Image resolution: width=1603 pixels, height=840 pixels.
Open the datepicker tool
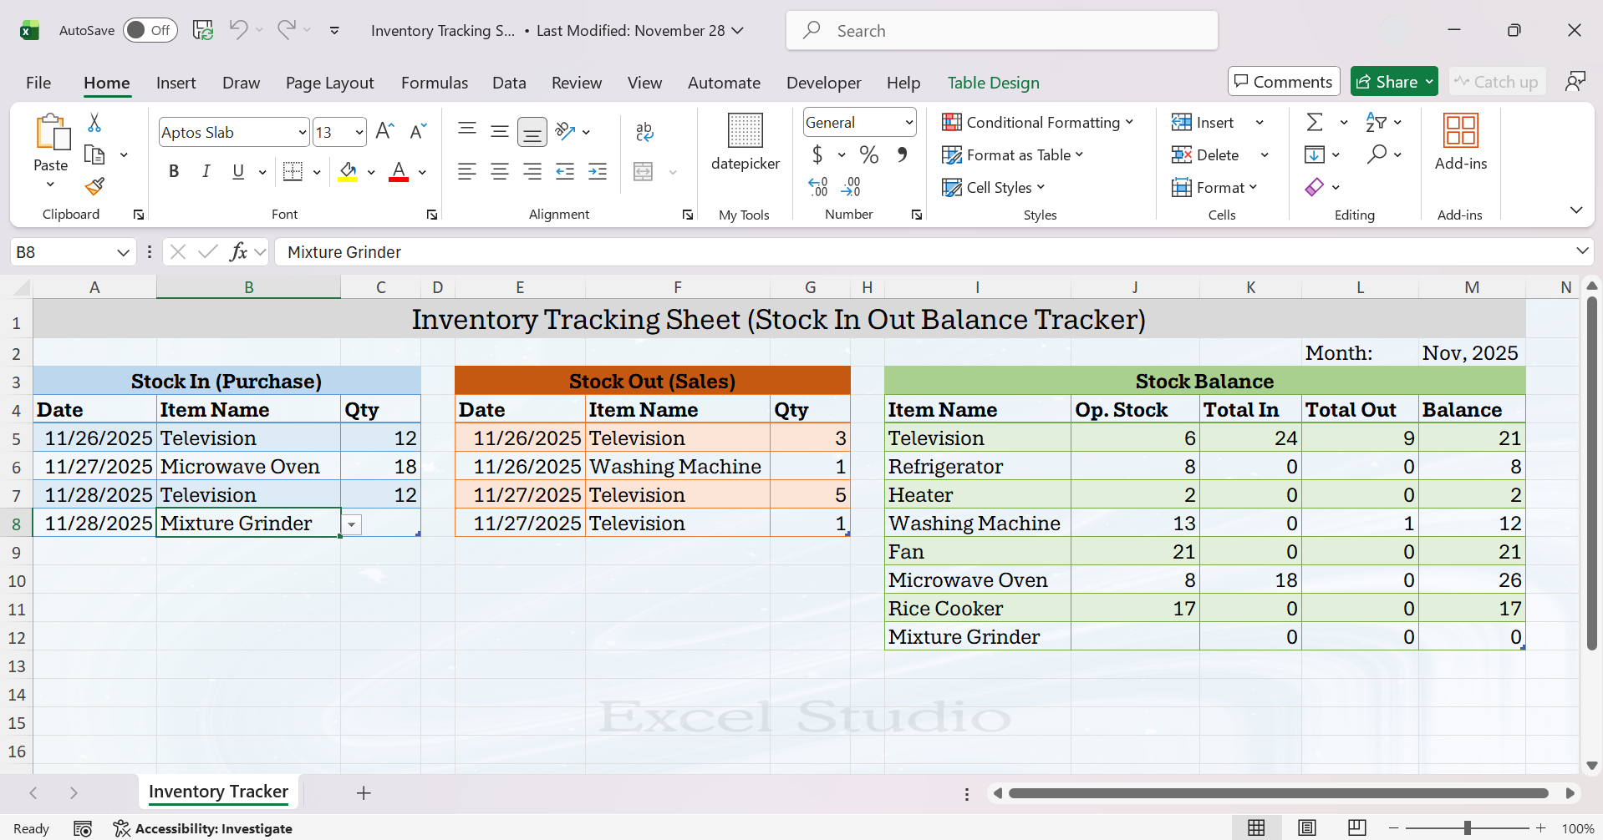click(745, 142)
